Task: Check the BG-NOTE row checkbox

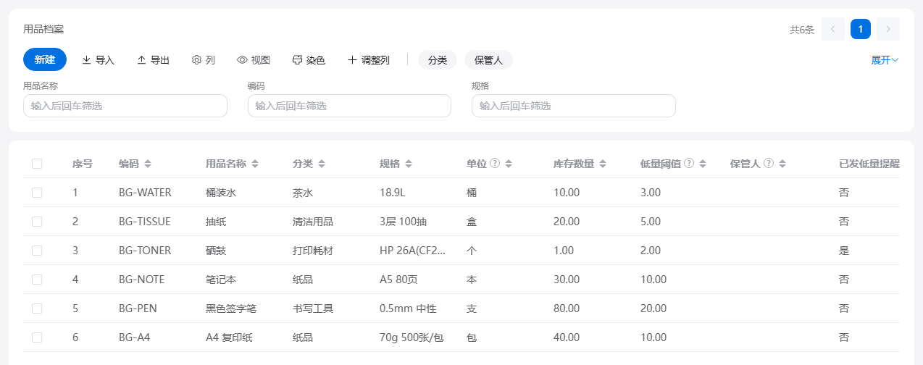Action: click(x=37, y=280)
